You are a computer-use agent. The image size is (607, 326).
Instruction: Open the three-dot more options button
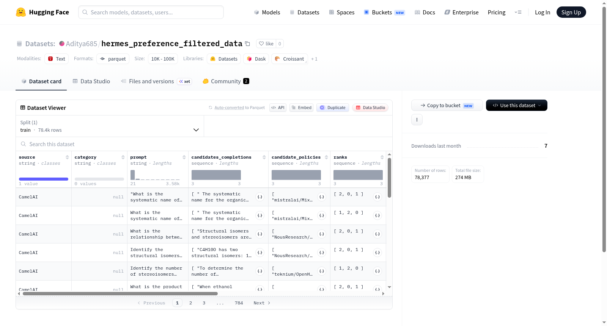417,120
